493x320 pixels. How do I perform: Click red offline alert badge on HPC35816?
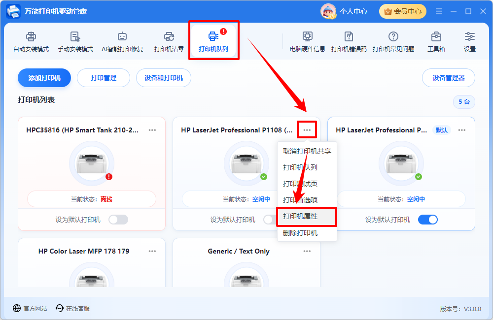click(109, 177)
